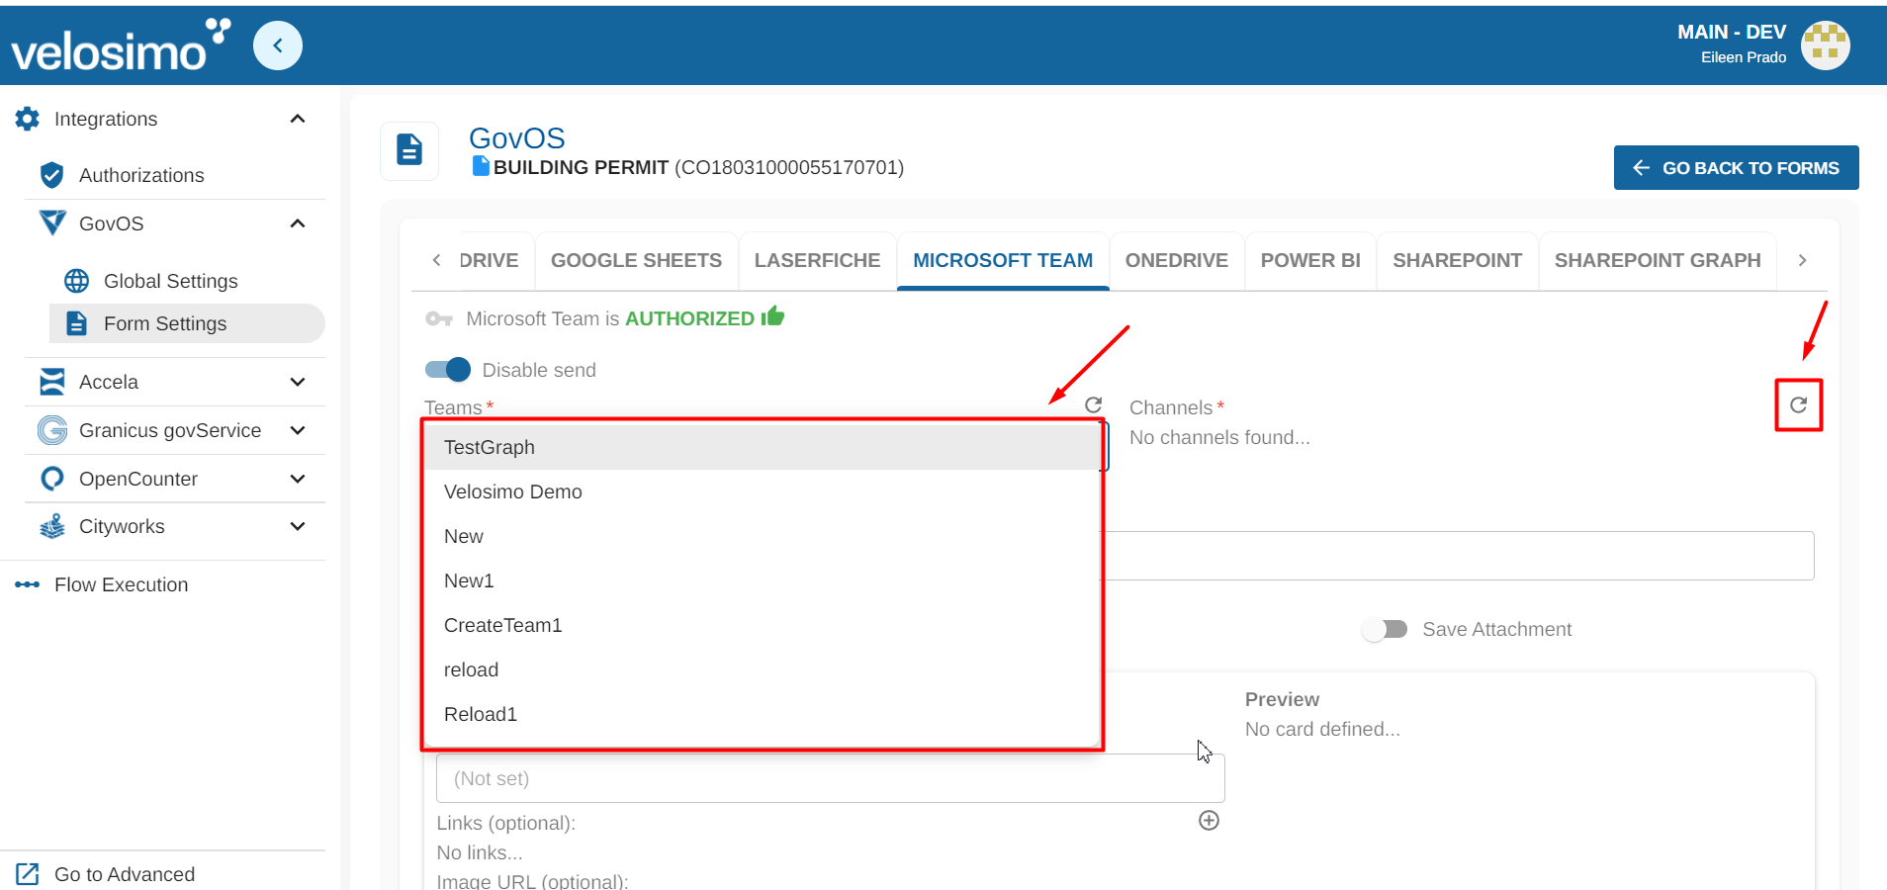
Task: Select TestGraph from Teams dropdown
Action: (762, 447)
